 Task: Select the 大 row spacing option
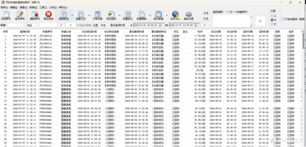[x=273, y=24]
